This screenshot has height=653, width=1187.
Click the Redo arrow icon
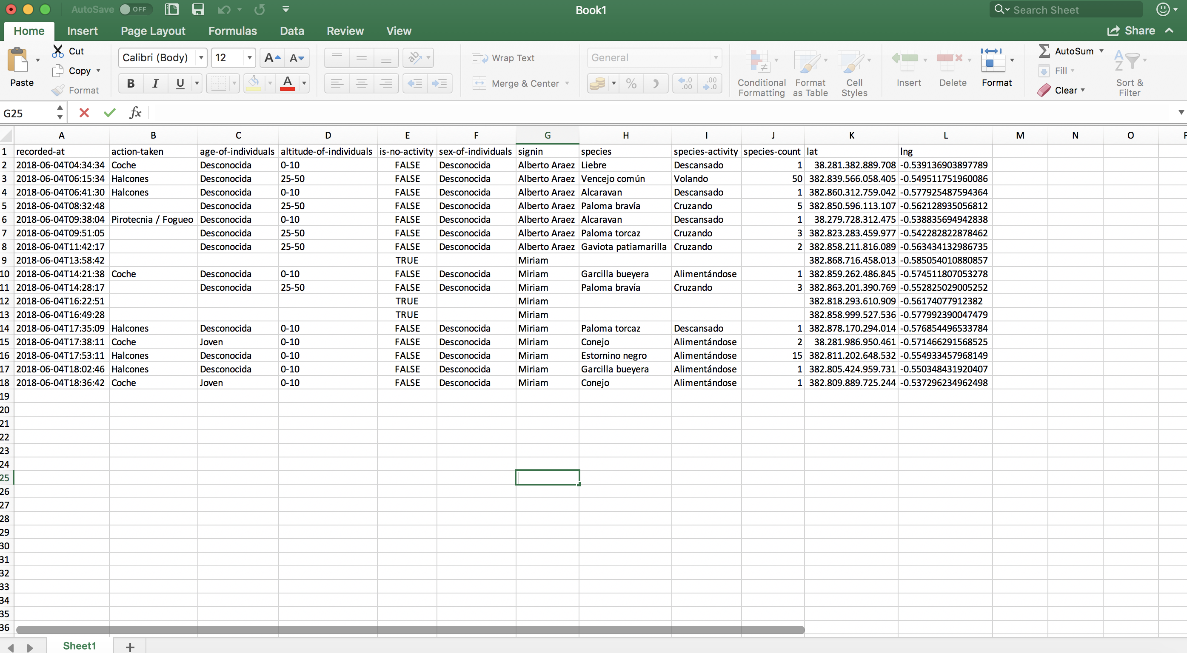[x=260, y=9]
